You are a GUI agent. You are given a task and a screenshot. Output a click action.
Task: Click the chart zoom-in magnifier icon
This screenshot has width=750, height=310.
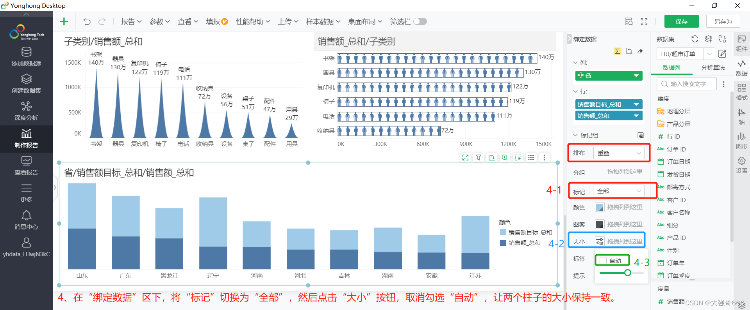click(x=505, y=158)
